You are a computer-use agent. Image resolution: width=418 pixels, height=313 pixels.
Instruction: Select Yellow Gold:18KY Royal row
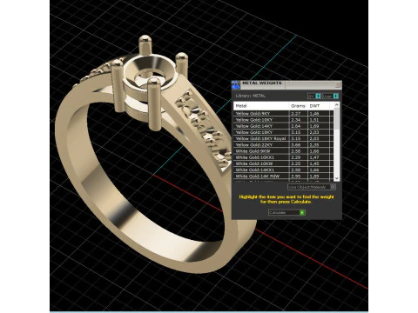tap(284, 138)
